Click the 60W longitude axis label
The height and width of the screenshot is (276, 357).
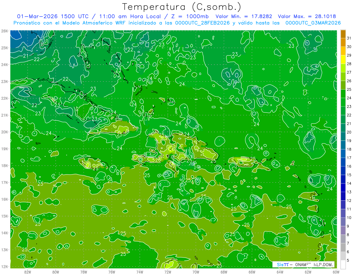tap(336, 272)
